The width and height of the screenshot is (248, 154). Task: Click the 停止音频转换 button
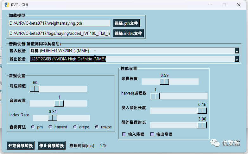click(x=52, y=145)
